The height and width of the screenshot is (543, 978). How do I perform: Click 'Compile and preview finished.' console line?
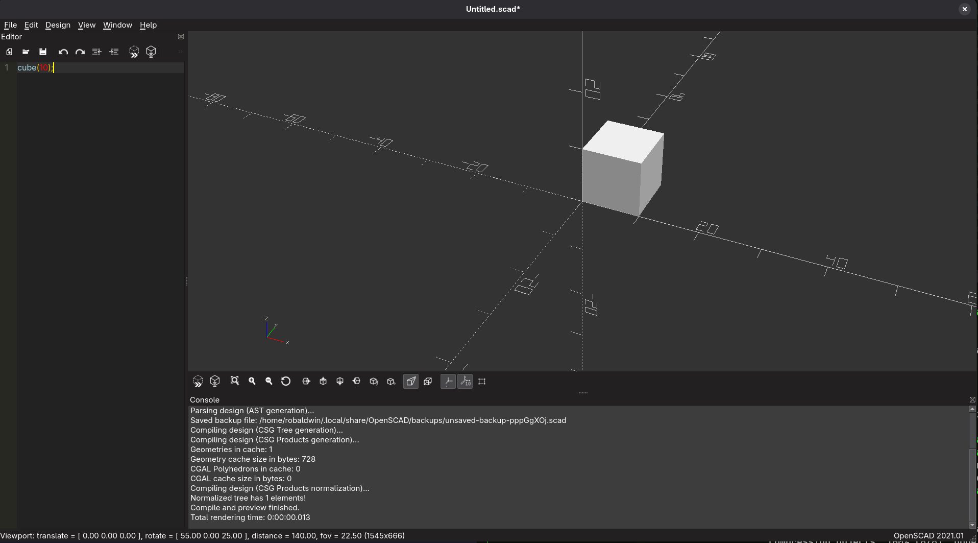(244, 508)
